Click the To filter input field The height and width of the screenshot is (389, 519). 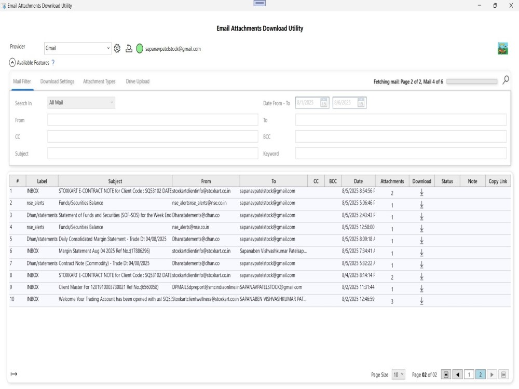tap(401, 120)
